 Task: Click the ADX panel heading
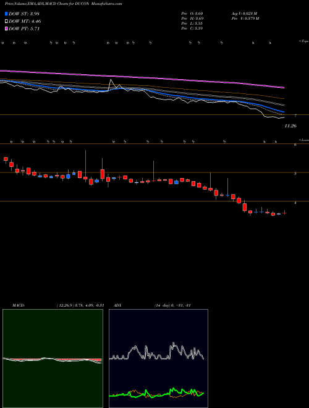117,305
